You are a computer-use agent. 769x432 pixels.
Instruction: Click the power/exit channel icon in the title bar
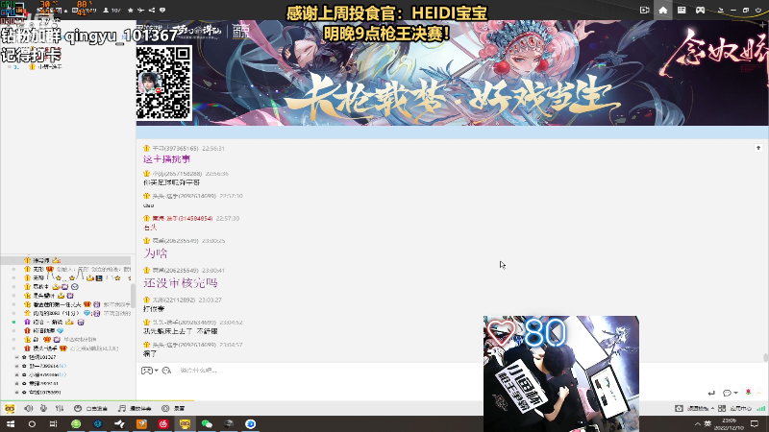[x=758, y=10]
